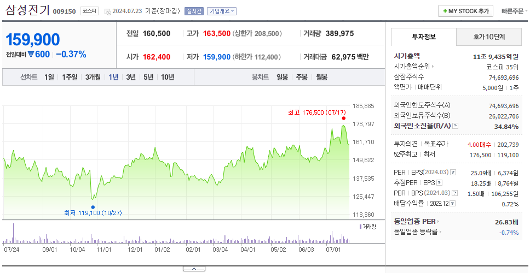Viewport: 530px width, 273px height.
Task: Collapse chart panel with bottom chevron handle
Action: point(194,269)
